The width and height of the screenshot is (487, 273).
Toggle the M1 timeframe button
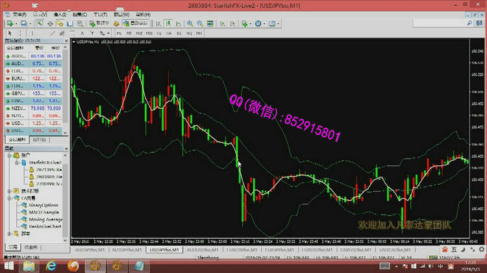tap(119, 32)
